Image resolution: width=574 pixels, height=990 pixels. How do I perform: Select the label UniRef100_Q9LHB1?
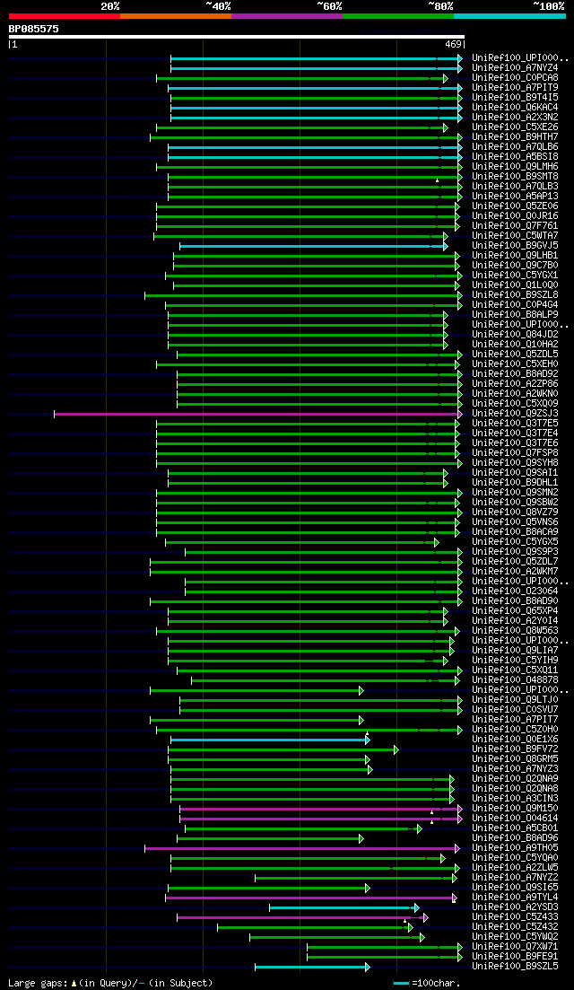tap(516, 256)
